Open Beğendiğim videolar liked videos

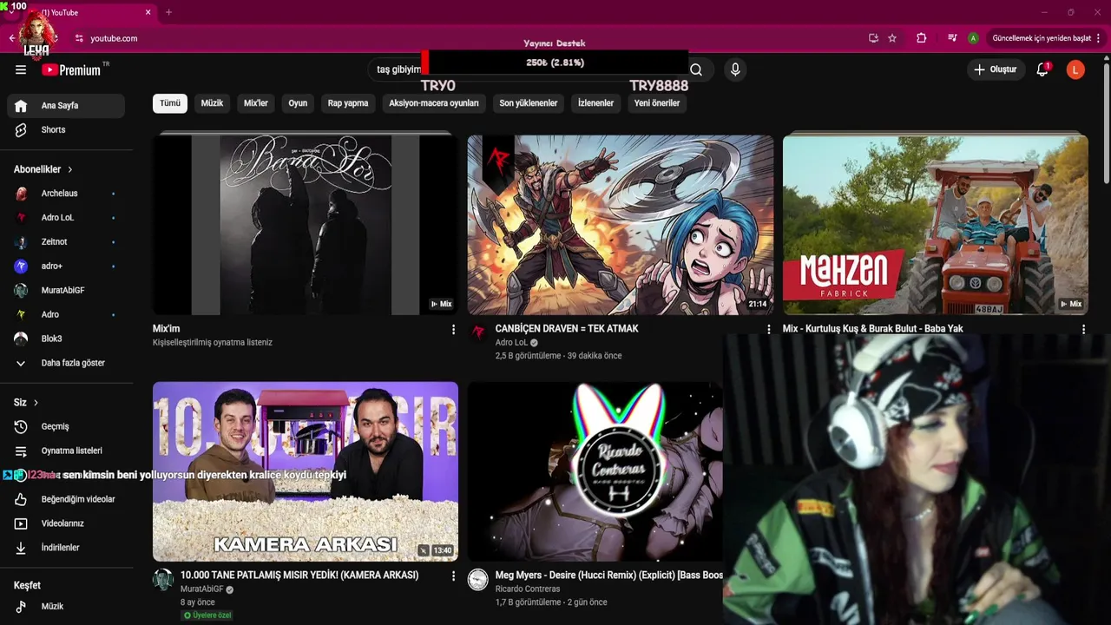(x=66, y=500)
